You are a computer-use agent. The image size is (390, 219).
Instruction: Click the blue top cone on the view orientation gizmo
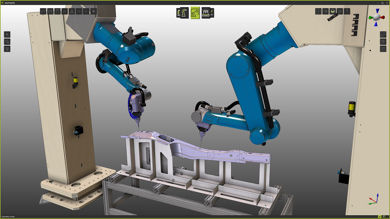coord(377,11)
